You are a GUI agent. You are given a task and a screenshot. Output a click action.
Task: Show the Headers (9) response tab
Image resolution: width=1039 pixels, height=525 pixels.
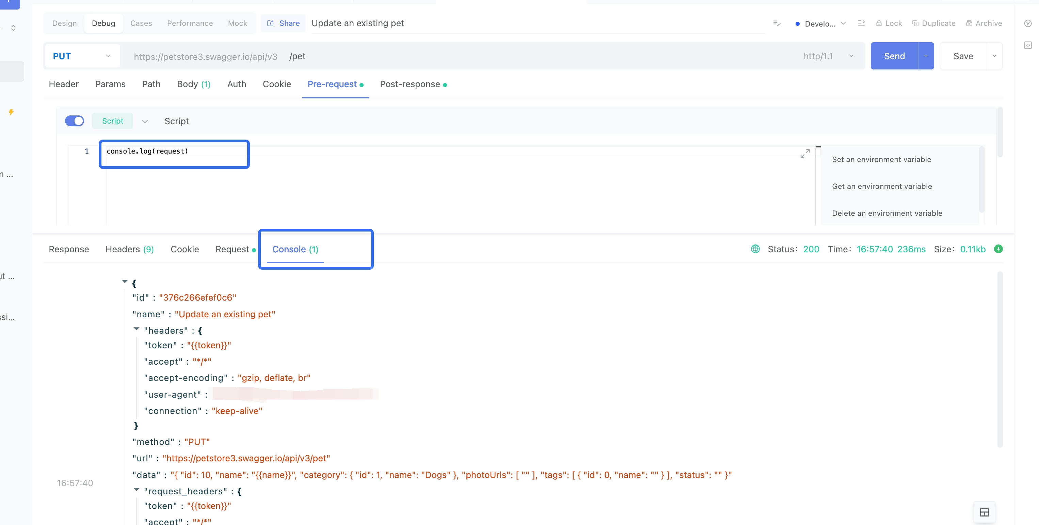[129, 249]
